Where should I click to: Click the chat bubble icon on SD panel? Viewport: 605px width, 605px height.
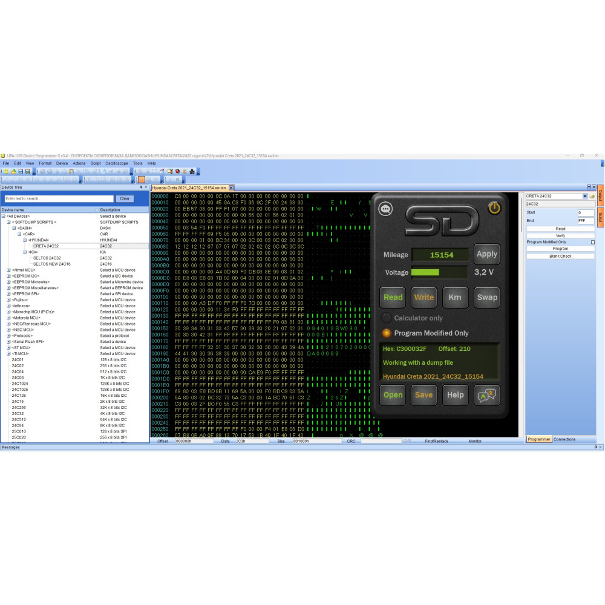coord(385,209)
